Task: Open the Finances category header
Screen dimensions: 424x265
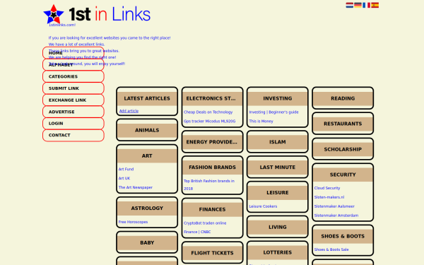Action: 212,210
